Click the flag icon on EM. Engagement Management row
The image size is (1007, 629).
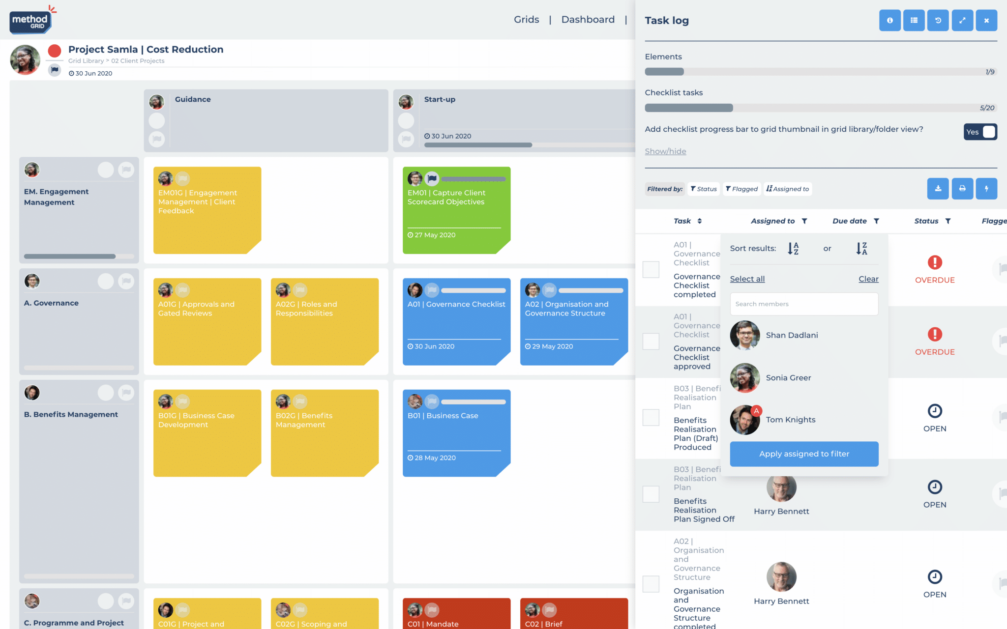pyautogui.click(x=126, y=170)
